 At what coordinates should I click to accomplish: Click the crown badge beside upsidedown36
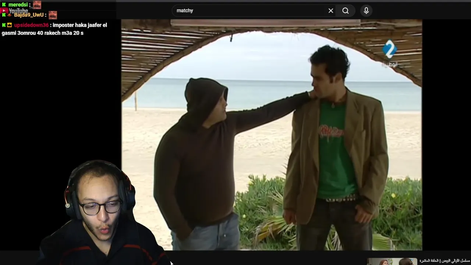click(10, 25)
